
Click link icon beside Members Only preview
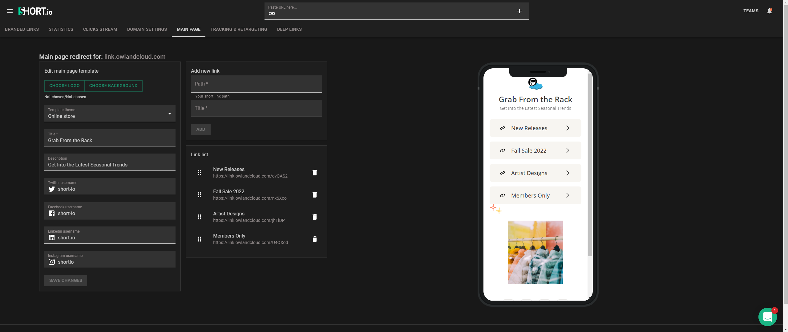pyautogui.click(x=502, y=195)
